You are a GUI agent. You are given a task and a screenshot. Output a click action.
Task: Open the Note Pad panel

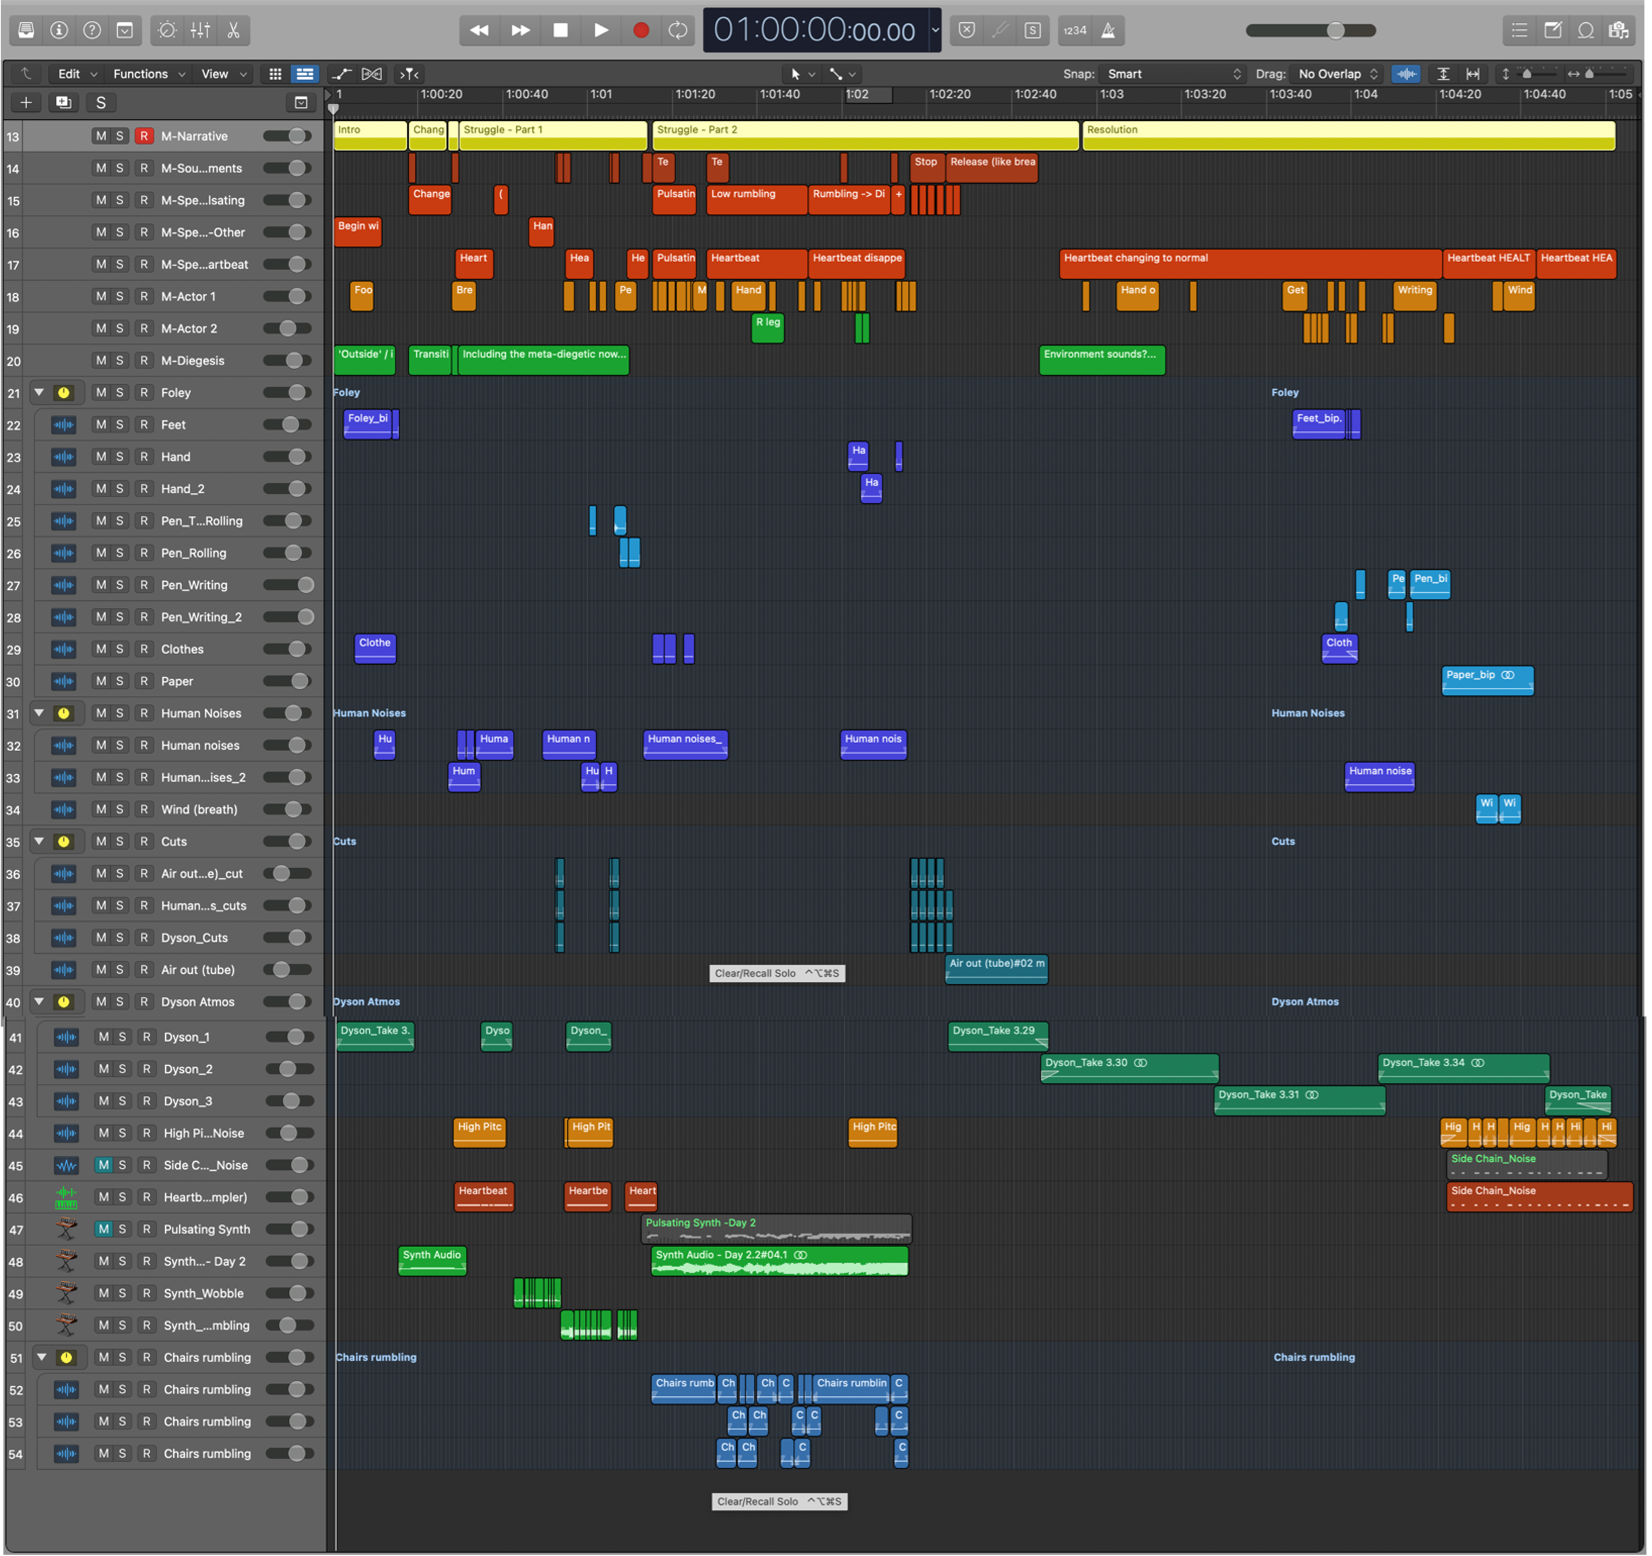coord(1552,31)
